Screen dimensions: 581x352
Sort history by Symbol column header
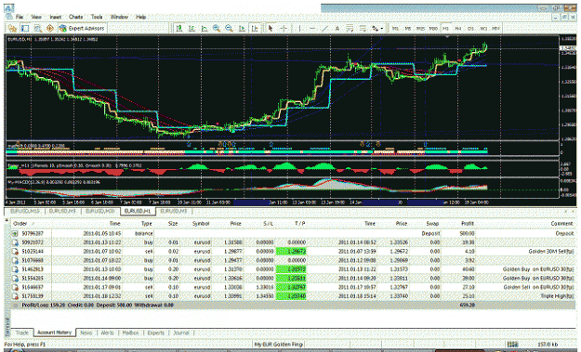pos(201,224)
